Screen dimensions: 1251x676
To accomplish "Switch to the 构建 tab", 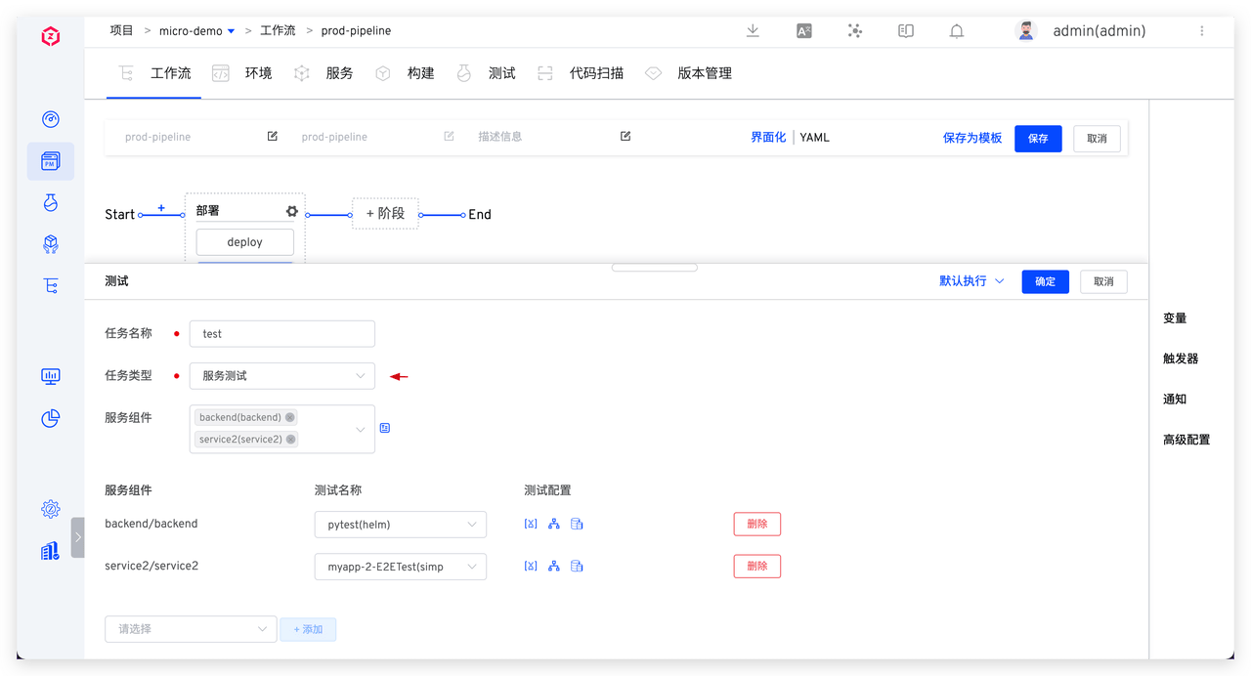I will tap(420, 72).
